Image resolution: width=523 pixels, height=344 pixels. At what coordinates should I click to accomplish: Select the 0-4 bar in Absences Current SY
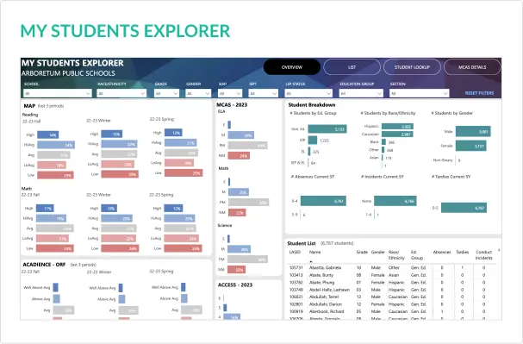tap(323, 201)
